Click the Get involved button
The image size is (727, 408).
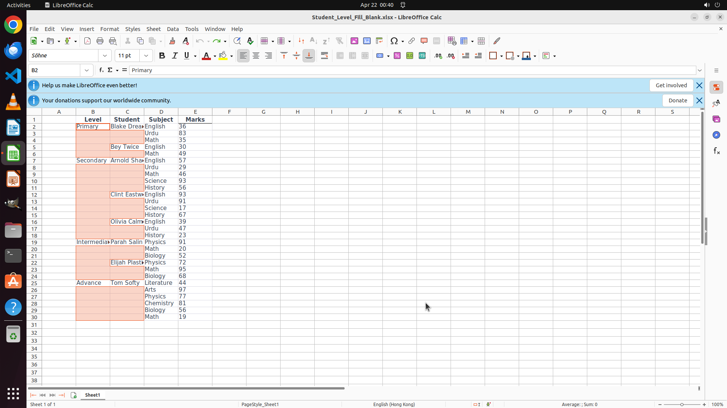tap(671, 85)
